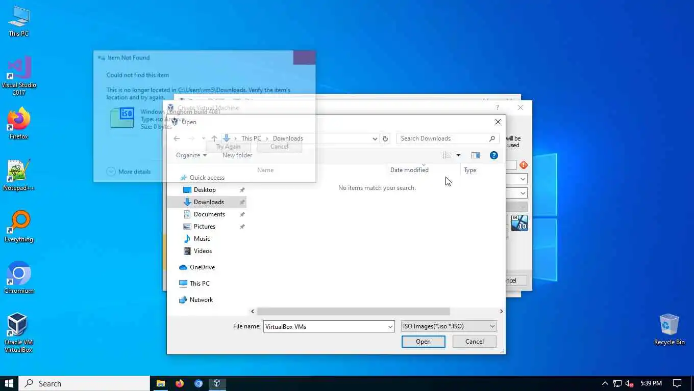This screenshot has width=694, height=391.
Task: Show hidden tray icons chevron
Action: click(605, 383)
